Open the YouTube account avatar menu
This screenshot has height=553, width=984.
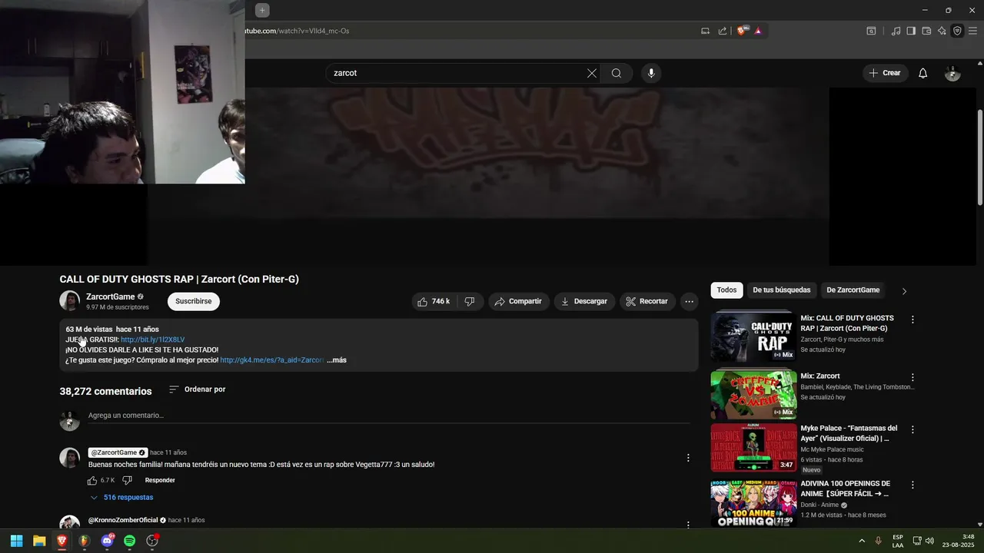[952, 73]
